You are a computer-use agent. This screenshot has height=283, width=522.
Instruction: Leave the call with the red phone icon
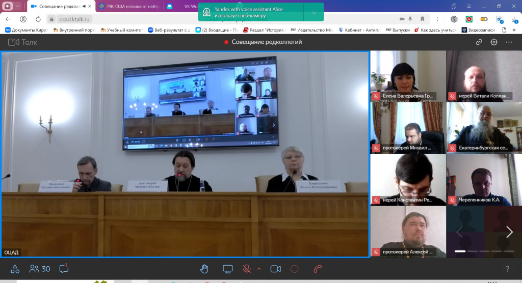coord(318,269)
